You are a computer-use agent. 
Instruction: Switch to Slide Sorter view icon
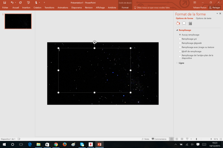[x=177, y=139]
